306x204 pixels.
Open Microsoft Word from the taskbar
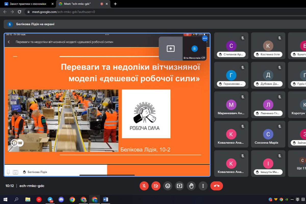[x=106, y=199]
